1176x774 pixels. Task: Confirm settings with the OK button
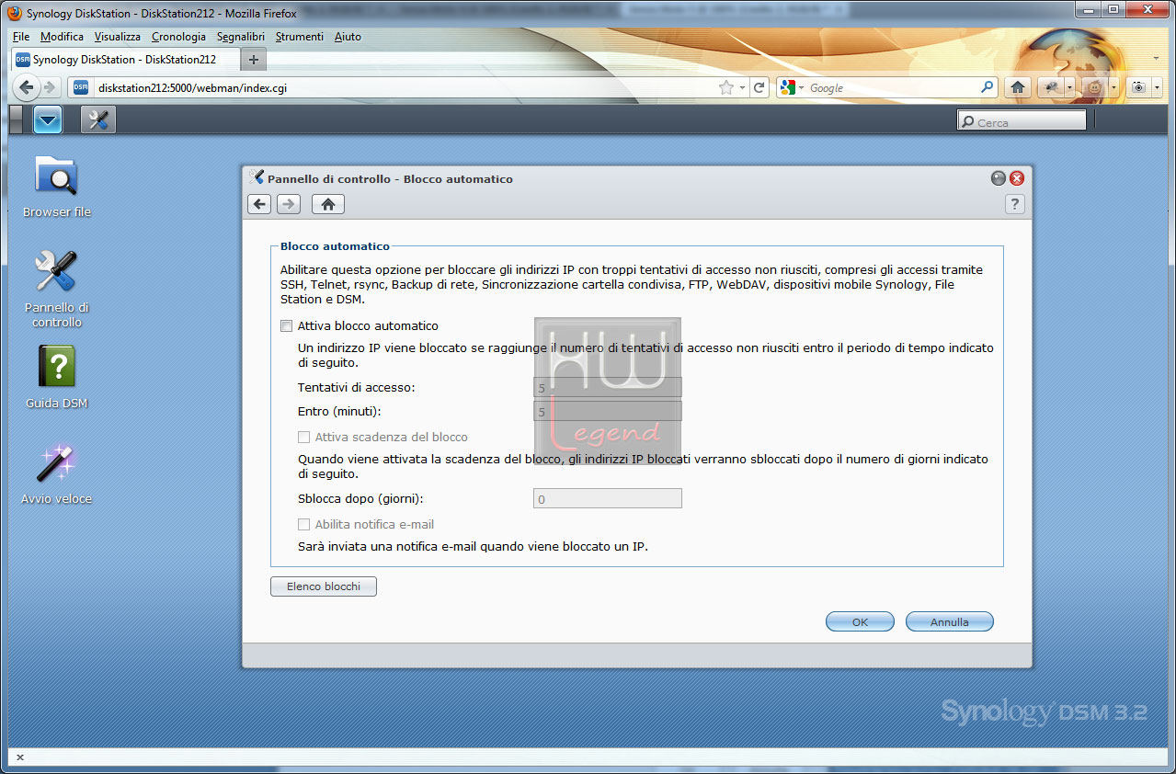860,622
